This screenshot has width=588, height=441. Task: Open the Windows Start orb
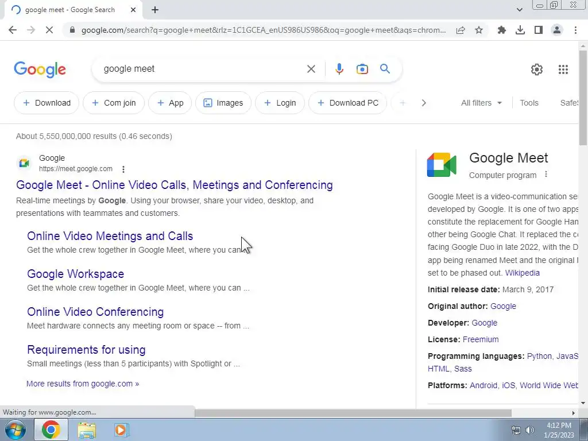(14, 430)
